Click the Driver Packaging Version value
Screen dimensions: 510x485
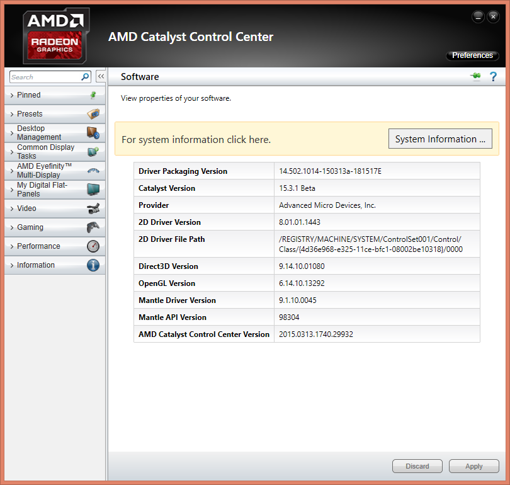point(330,171)
